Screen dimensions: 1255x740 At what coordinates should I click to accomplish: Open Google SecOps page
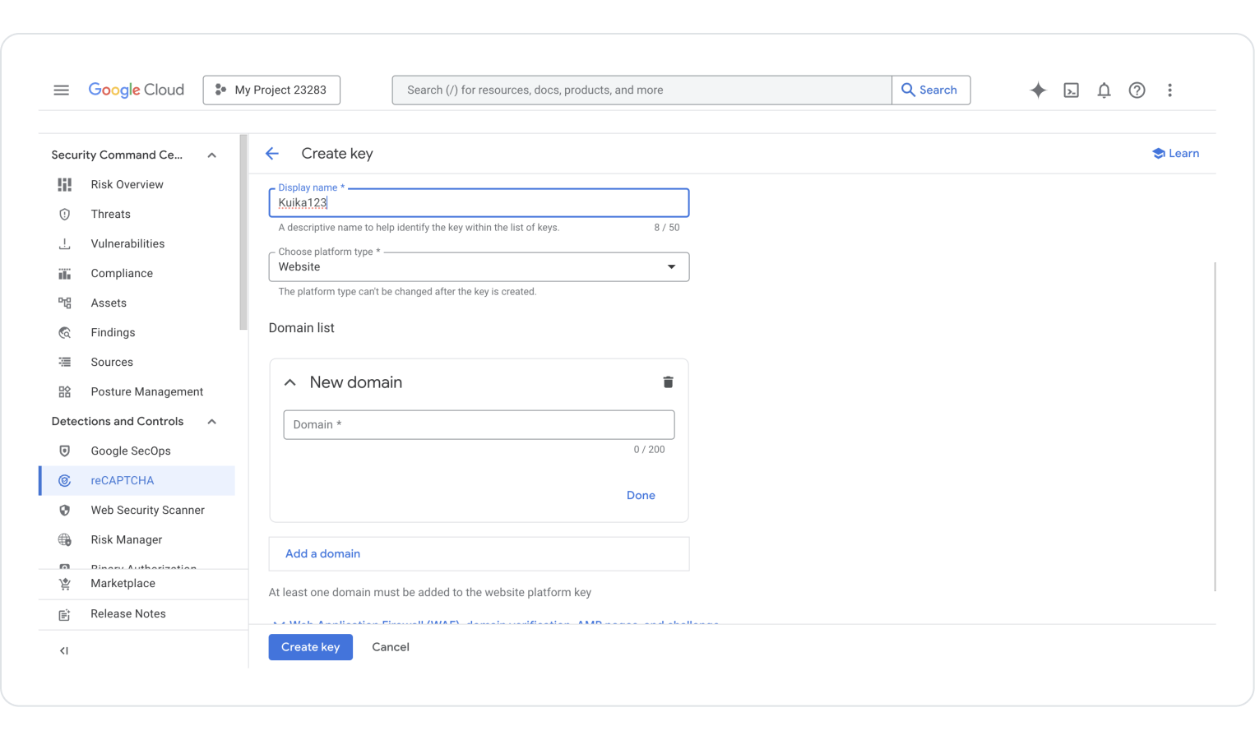tap(131, 451)
